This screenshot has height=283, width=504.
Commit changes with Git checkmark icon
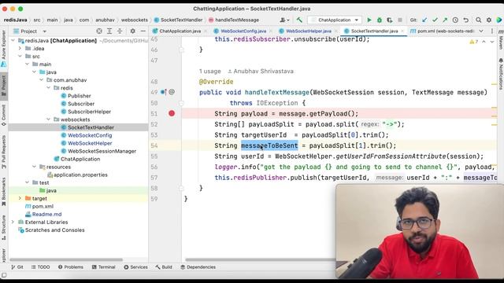(x=435, y=20)
